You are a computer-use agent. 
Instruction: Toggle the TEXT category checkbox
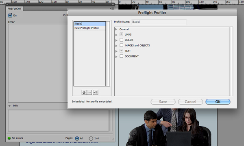[121, 51]
